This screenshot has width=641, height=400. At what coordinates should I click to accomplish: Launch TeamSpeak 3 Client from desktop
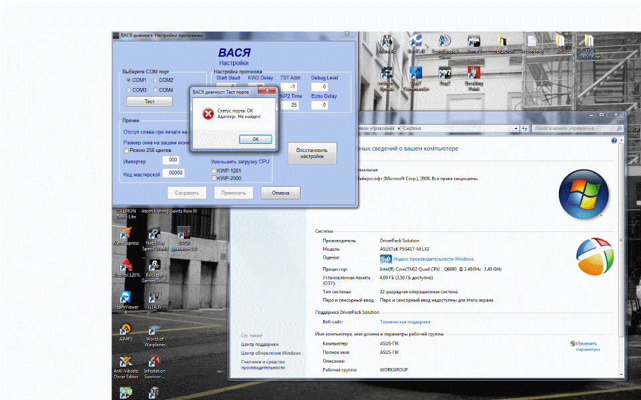click(x=444, y=41)
